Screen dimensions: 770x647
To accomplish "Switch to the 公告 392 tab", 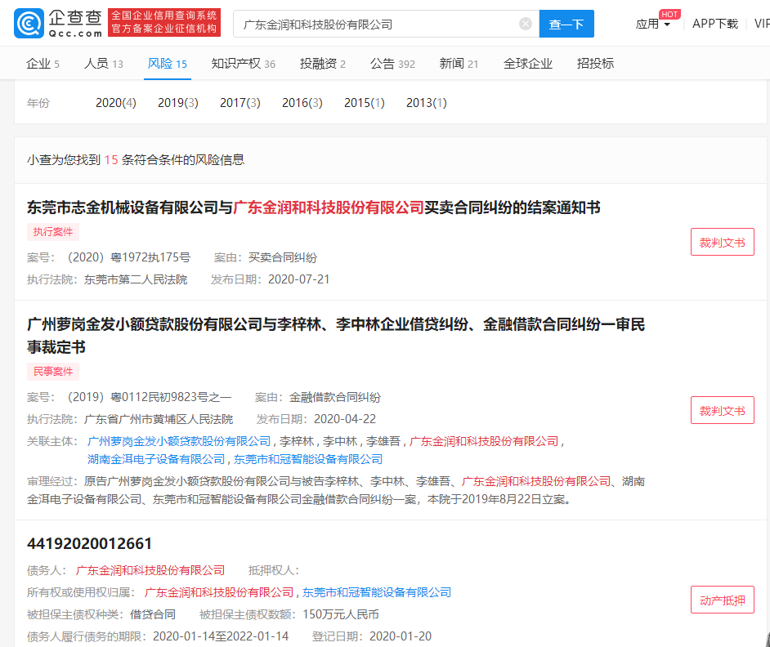I will pos(392,64).
